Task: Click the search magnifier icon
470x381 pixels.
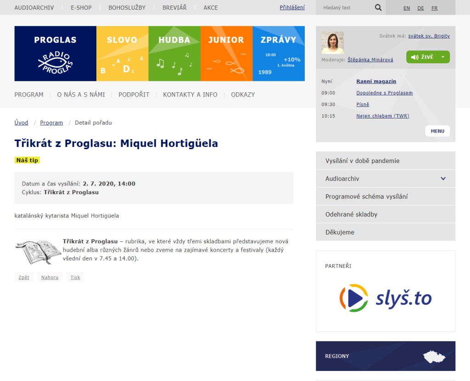Action: point(378,8)
